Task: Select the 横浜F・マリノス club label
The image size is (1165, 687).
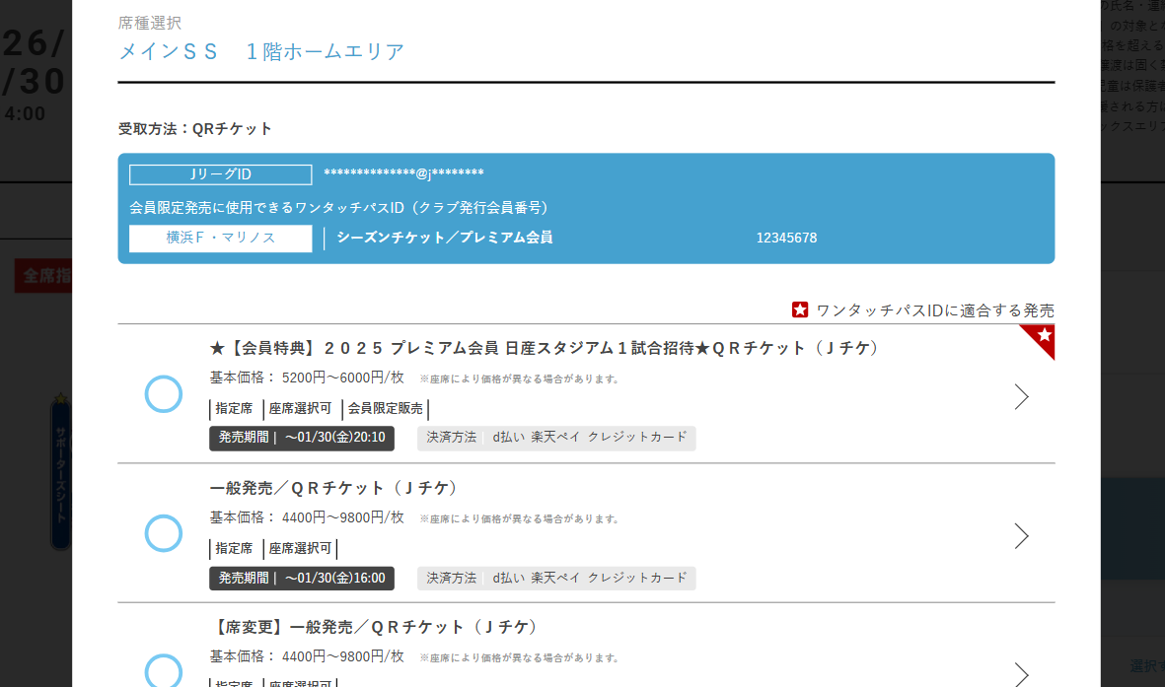Action: tap(221, 238)
